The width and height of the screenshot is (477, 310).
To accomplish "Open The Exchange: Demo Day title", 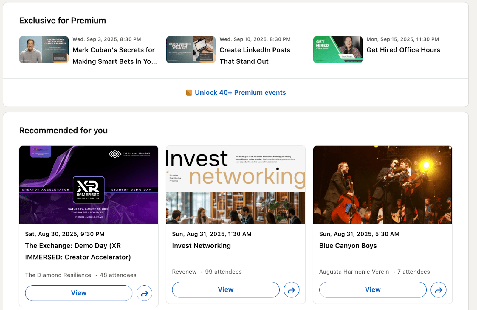I will click(78, 251).
